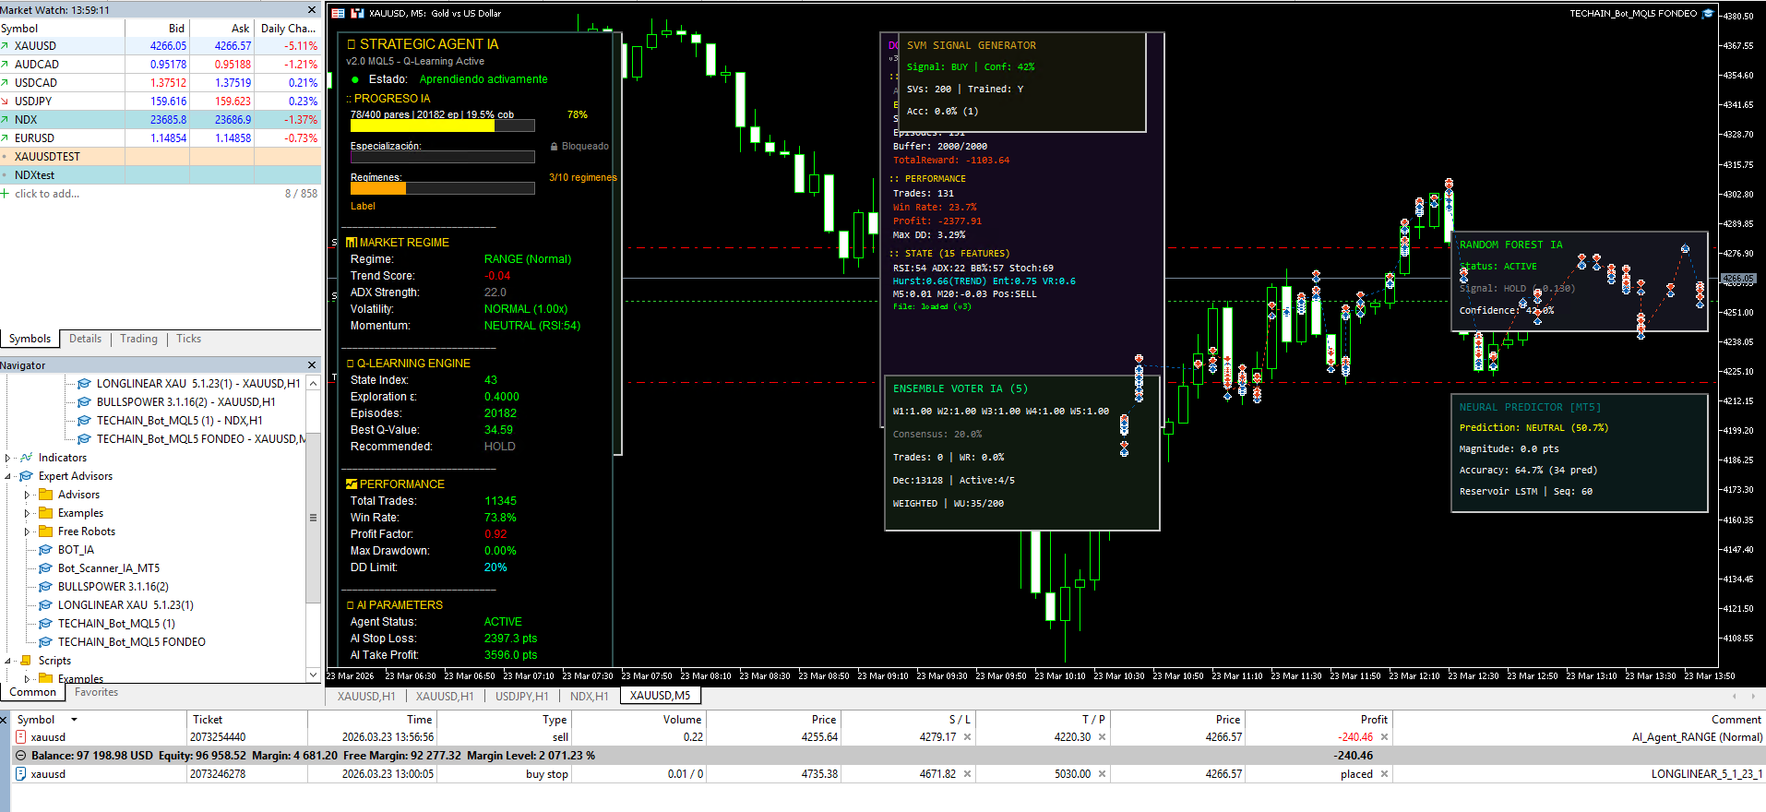Delete the pending buy stop order
This screenshot has width=1766, height=812.
click(x=1384, y=774)
